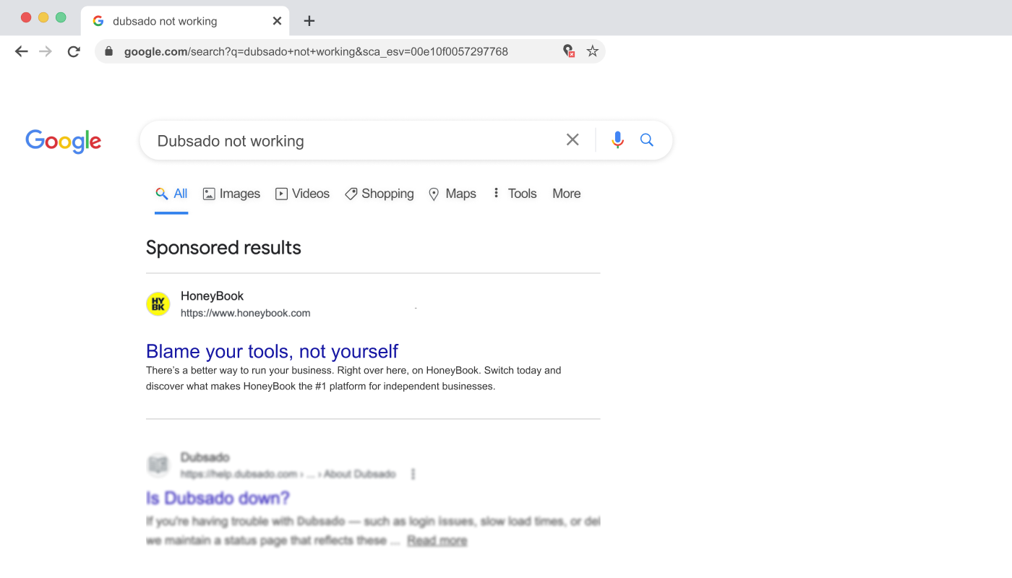Bookmark page with the star icon
The width and height of the screenshot is (1012, 578).
(593, 51)
